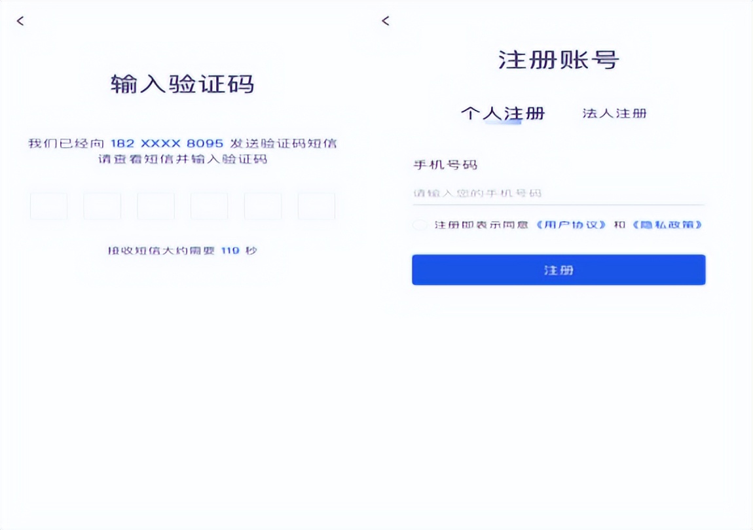Viewport: 753px width, 530px height.
Task: Tap the back arrow on verification code screen
Action: tap(20, 21)
